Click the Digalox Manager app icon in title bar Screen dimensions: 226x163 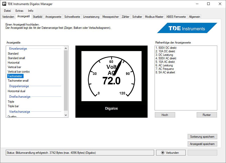pyautogui.click(x=4, y=4)
